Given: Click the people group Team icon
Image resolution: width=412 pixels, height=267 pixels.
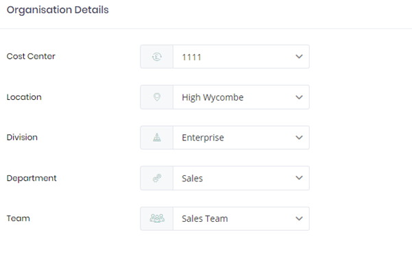Looking at the screenshot, I should [157, 218].
